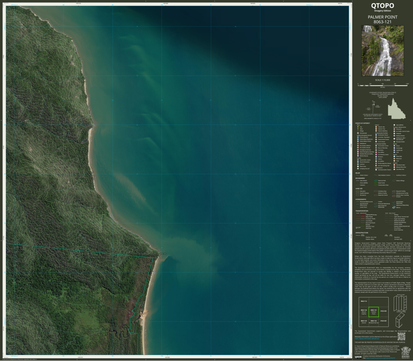This screenshot has height=361, width=413.
Task: Click the Imagery Edition subtitle
Action: coord(382,11)
